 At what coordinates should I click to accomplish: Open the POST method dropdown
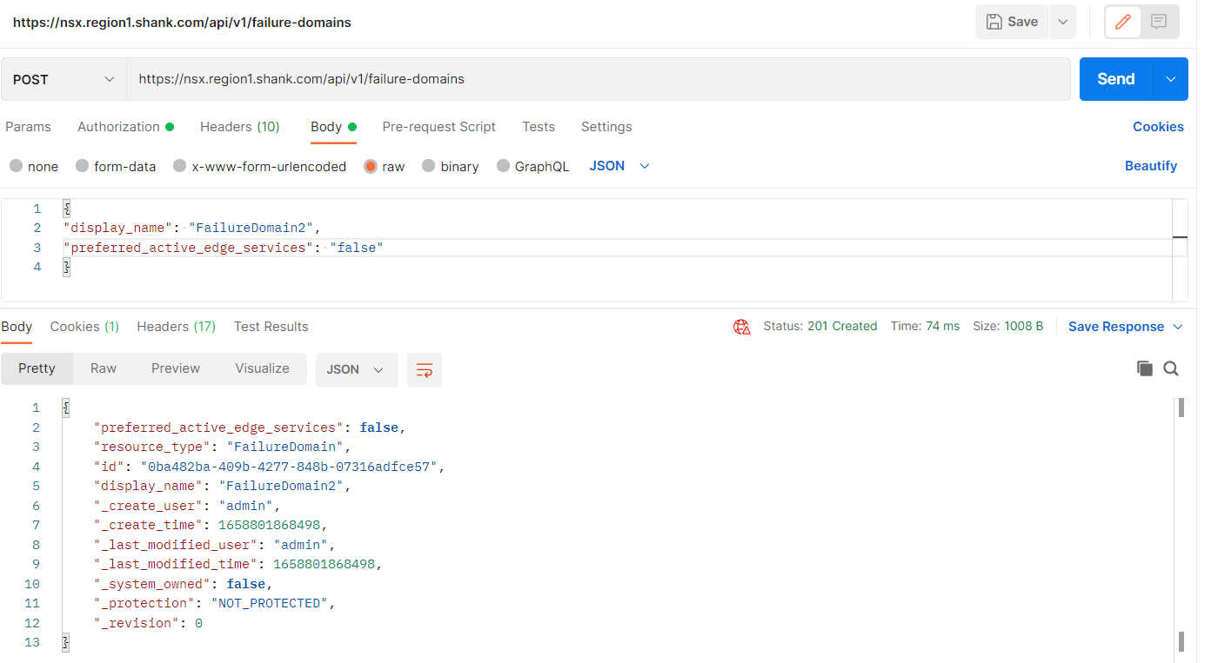[64, 79]
